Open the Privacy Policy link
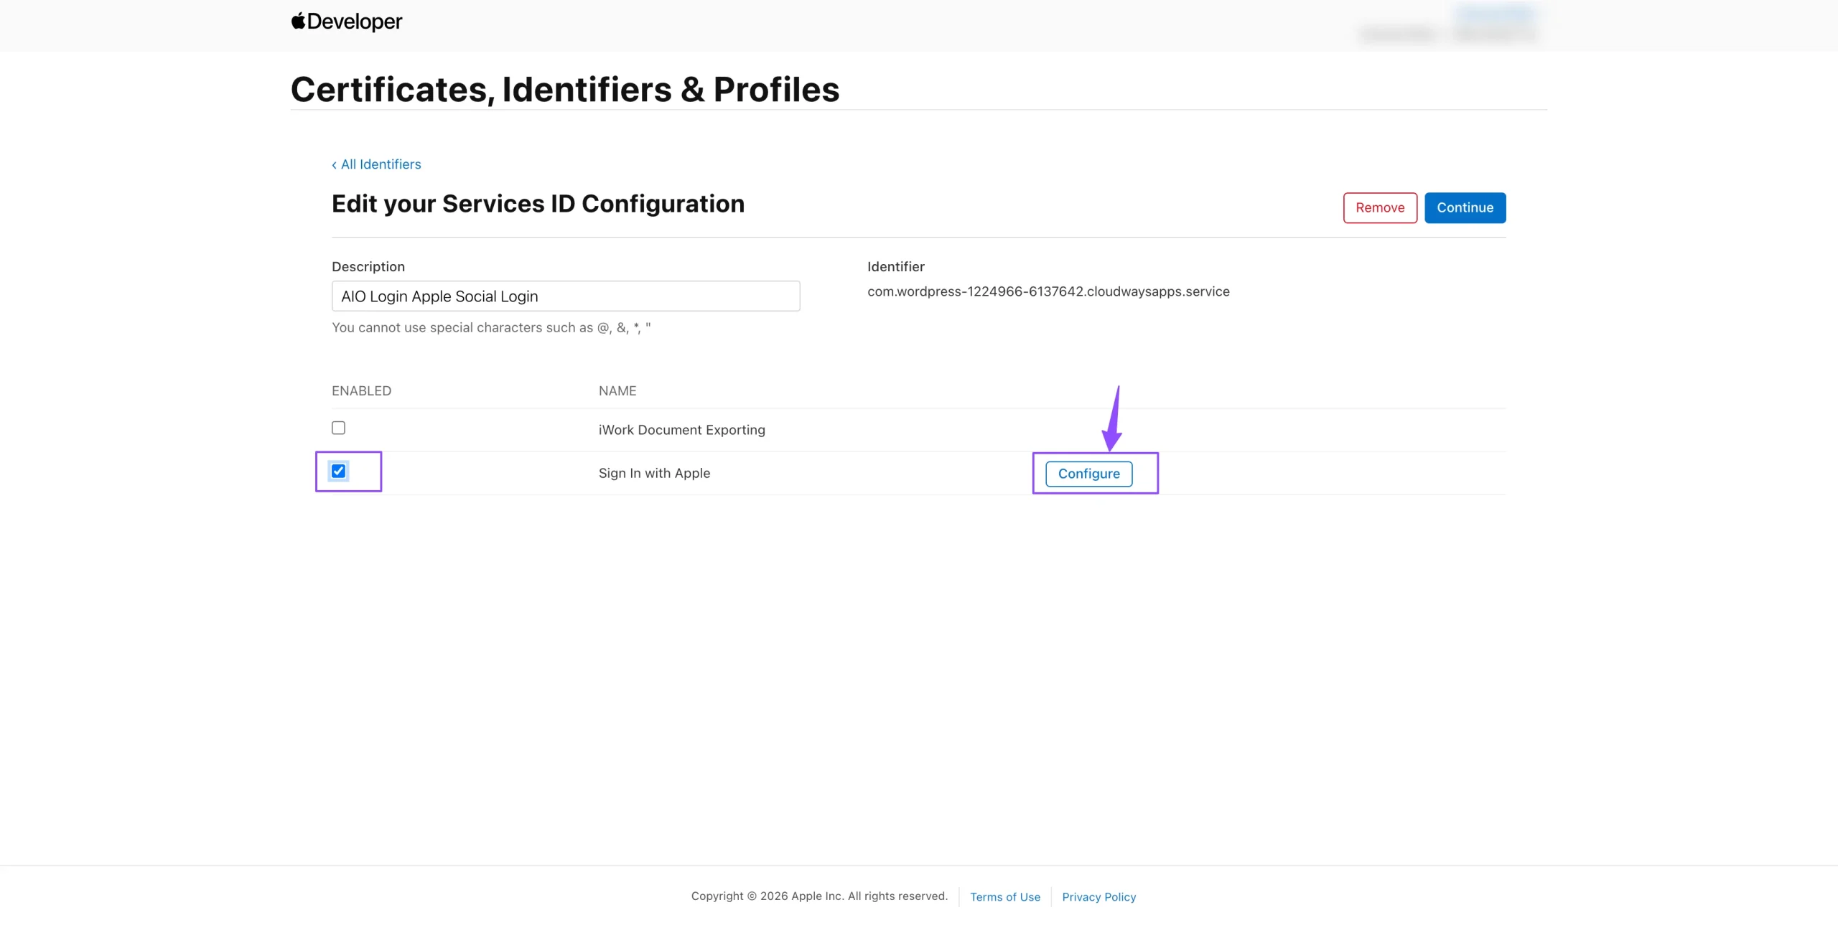Viewport: 1838px width, 938px height. 1098,897
